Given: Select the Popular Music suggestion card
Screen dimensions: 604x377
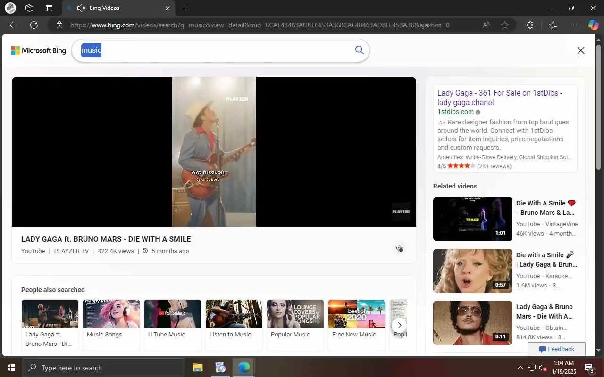Looking at the screenshot, I should point(295,325).
